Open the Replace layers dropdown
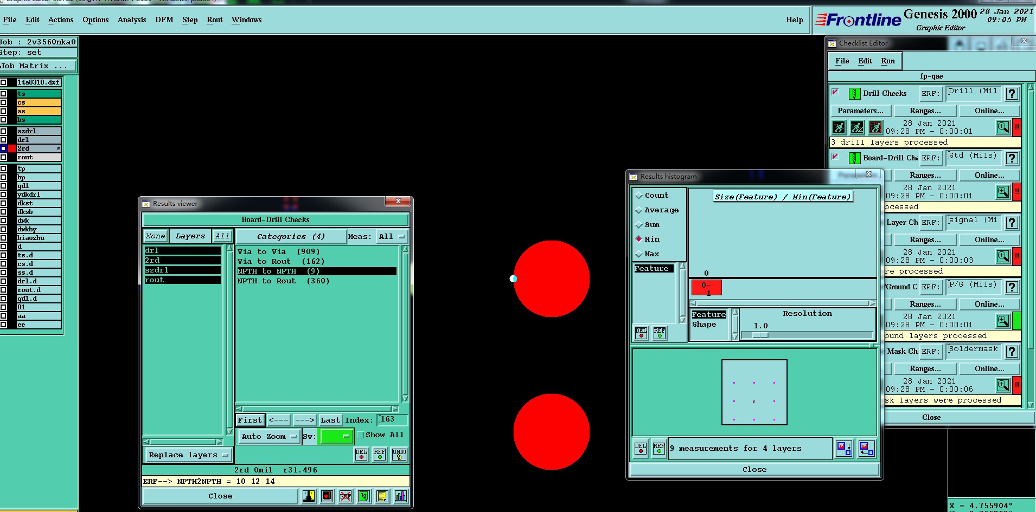1036x512 pixels. point(188,455)
